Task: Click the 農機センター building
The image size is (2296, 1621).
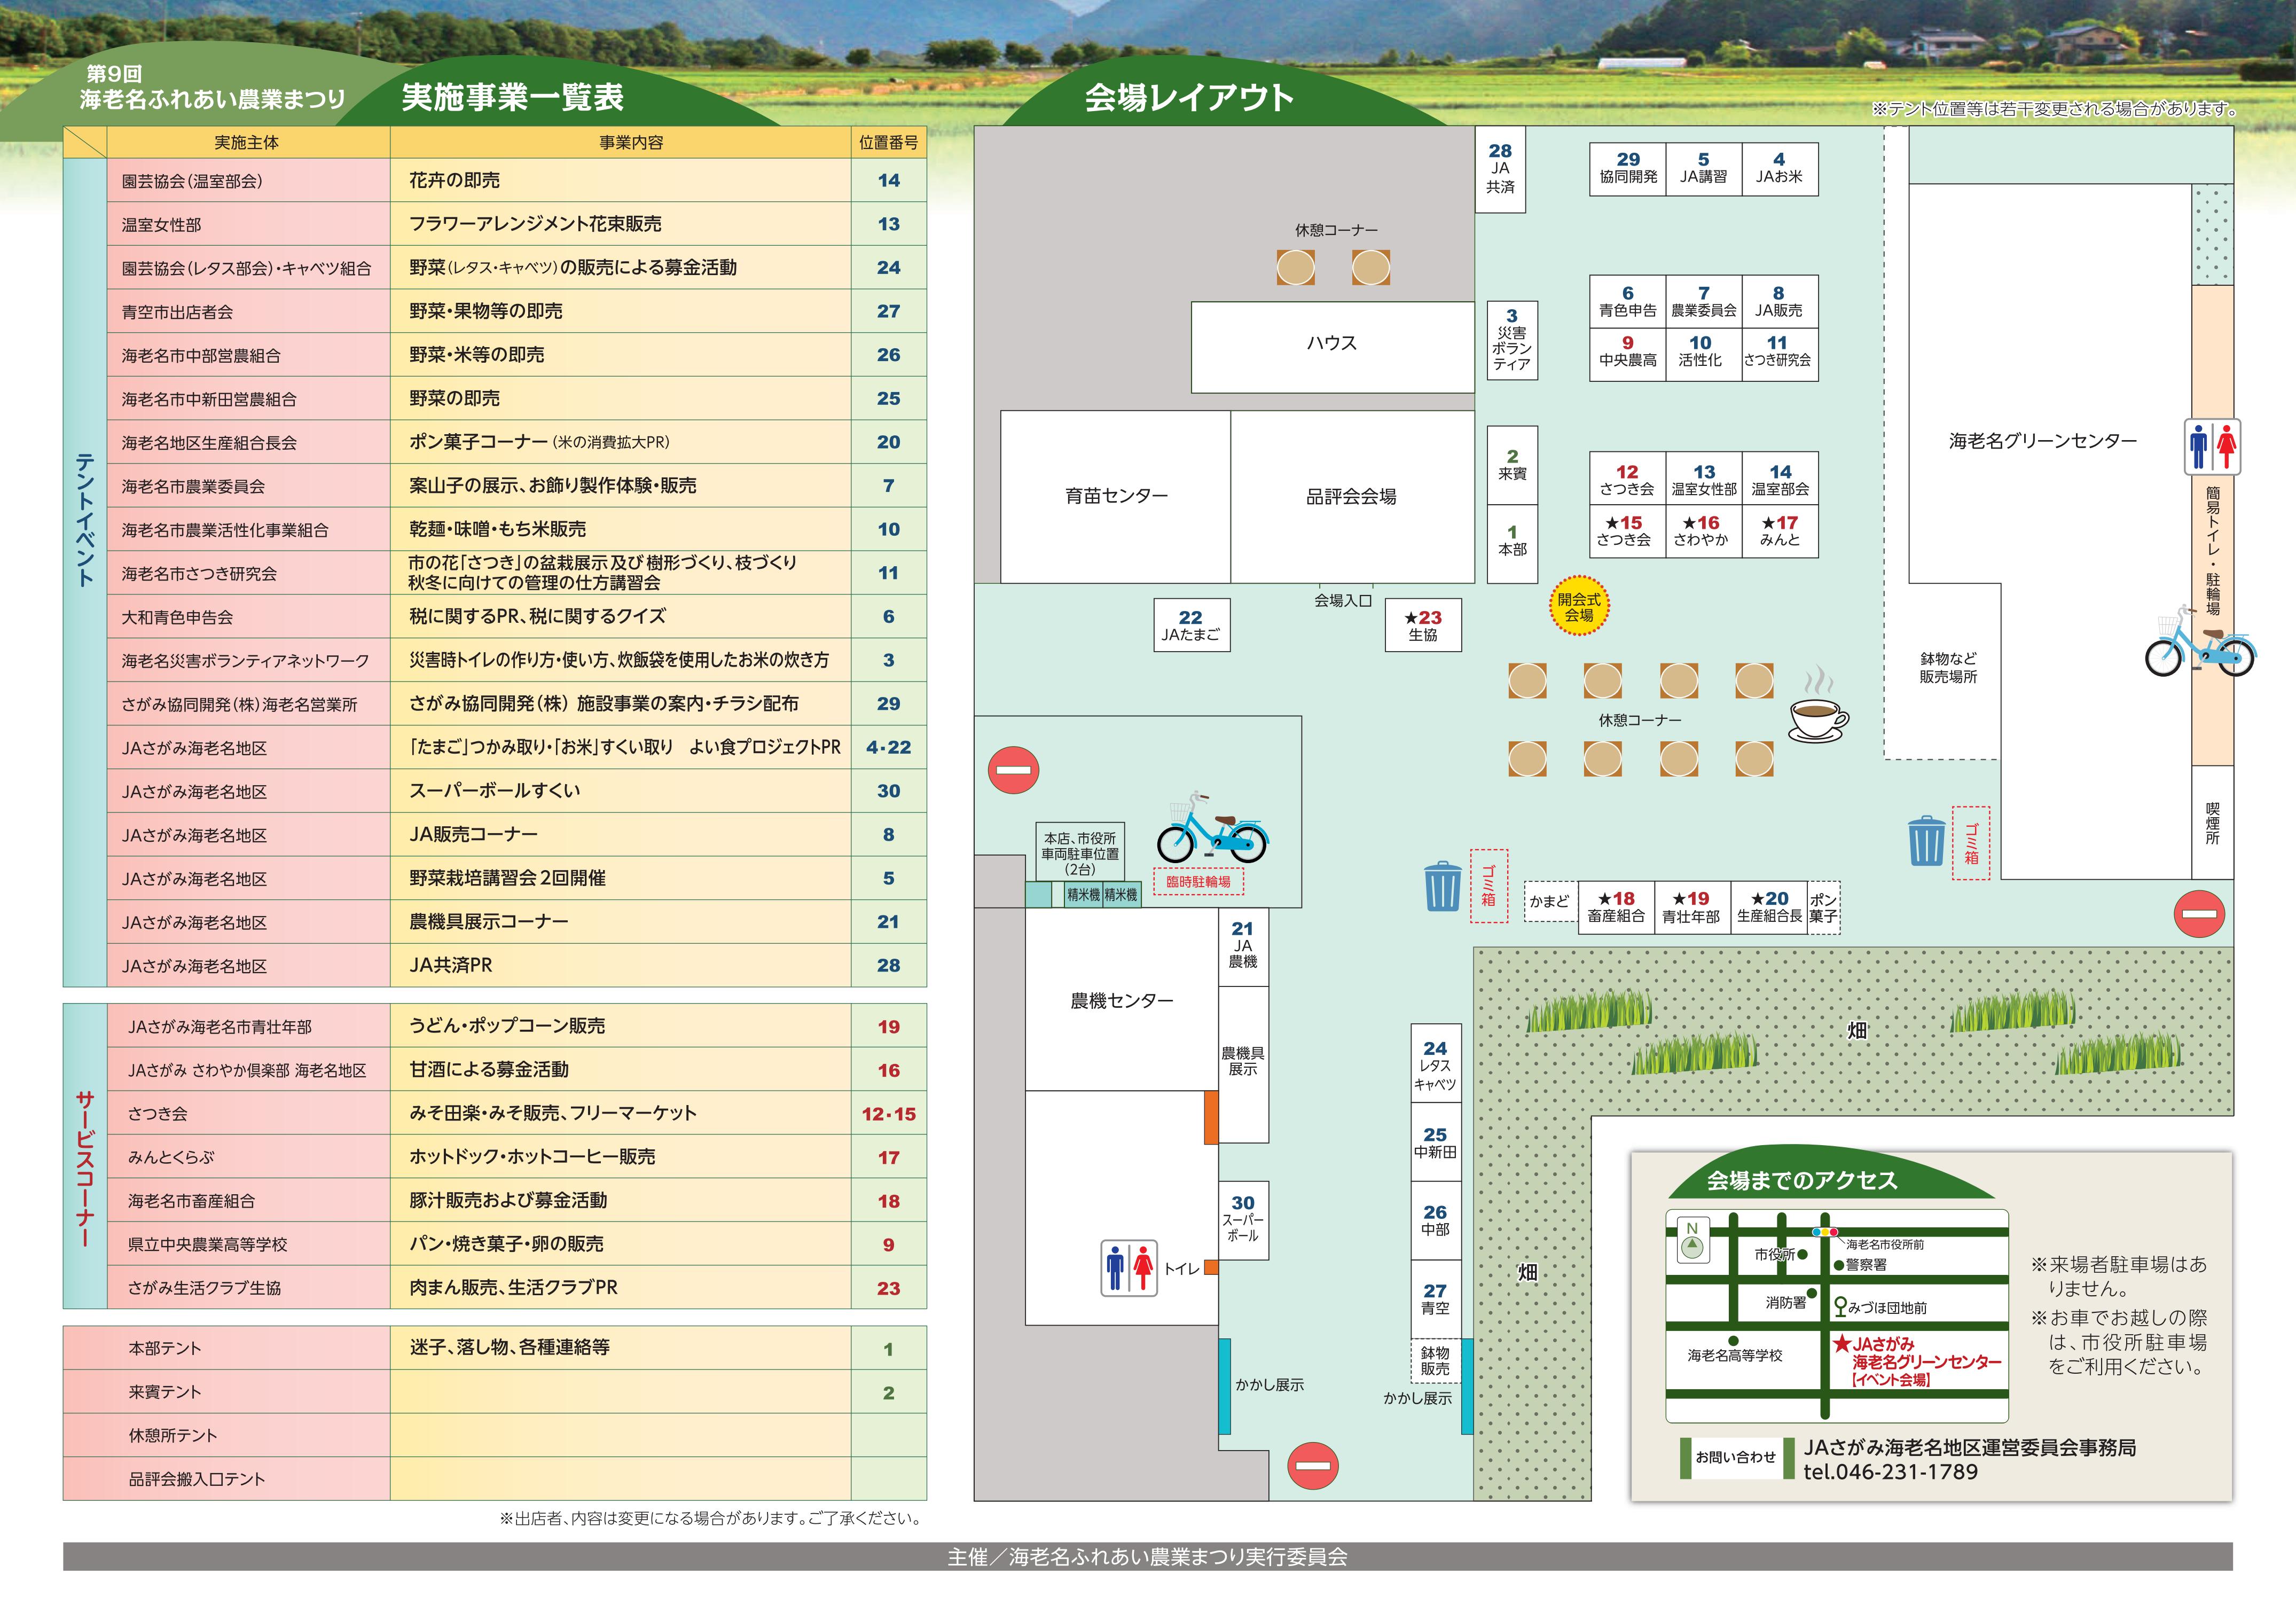Action: 1122,1000
